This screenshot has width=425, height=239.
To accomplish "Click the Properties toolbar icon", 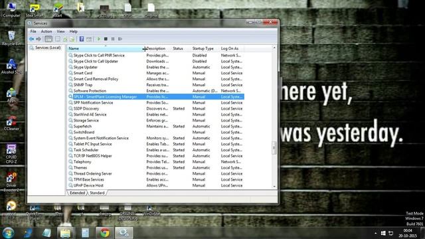I will click(x=58, y=39).
